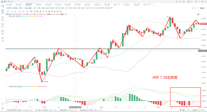
Task: Click the Indicators button
Action: (9, 8)
